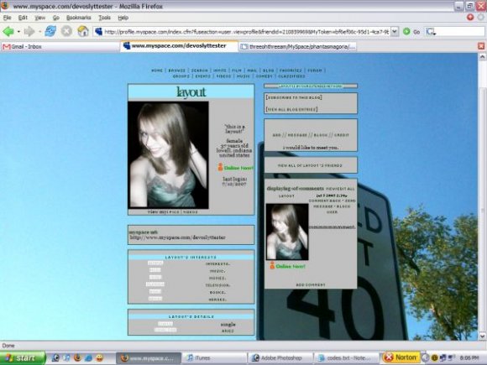Click in the address bar URL field
The height and width of the screenshot is (365, 487).
[246, 31]
